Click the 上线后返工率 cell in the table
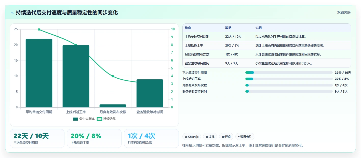Image resolution: width=361 pixels, height=158 pixels. [x=194, y=46]
